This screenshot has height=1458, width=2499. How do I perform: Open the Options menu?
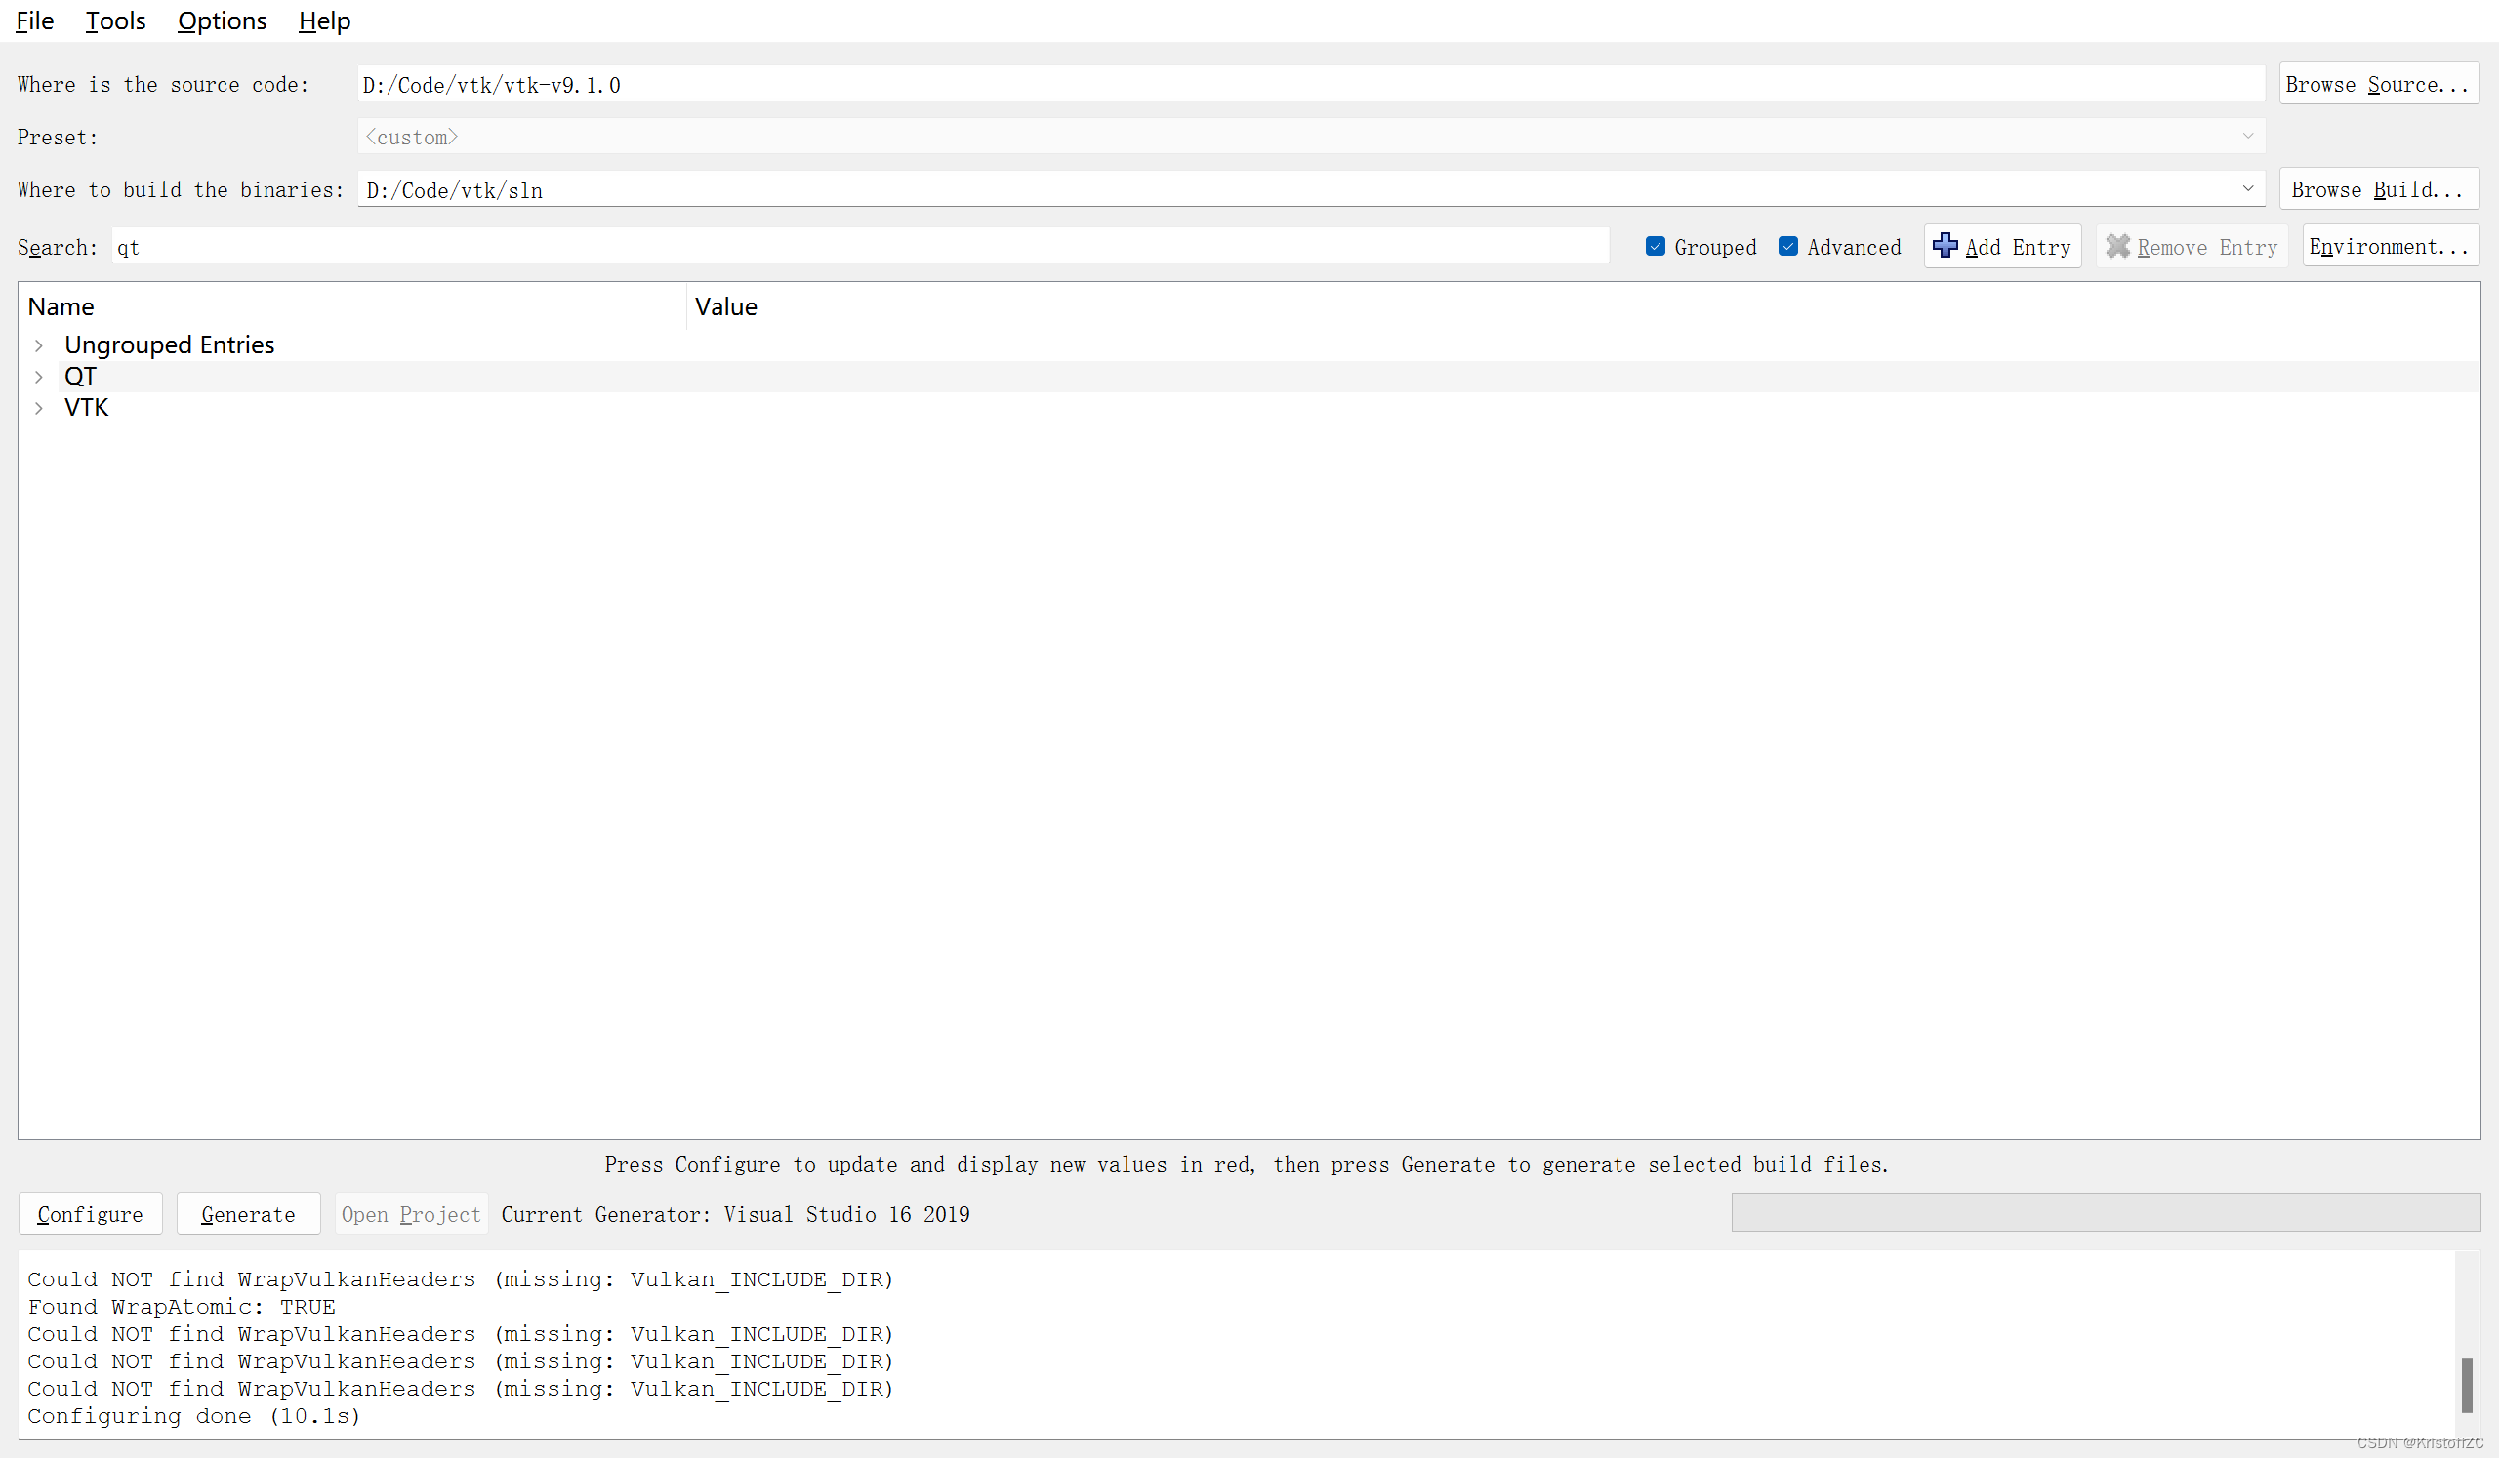tap(222, 20)
